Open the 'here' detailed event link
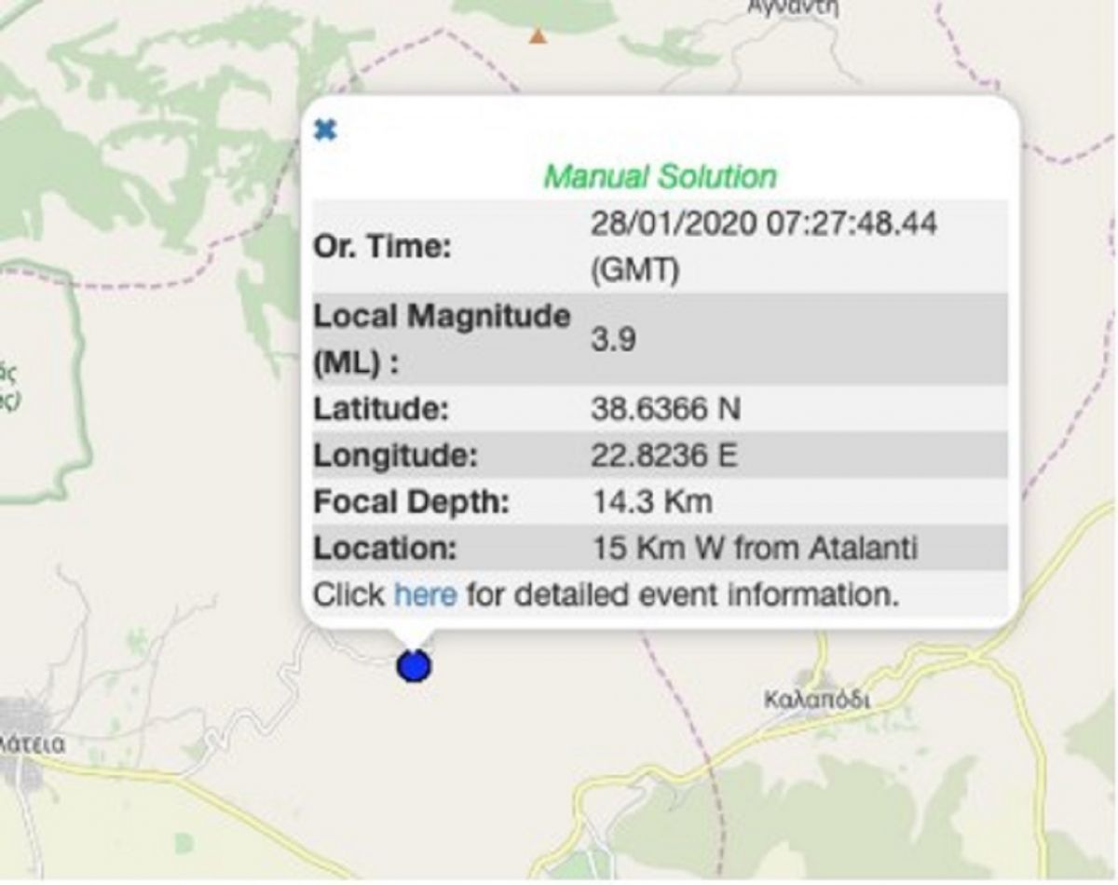This screenshot has width=1118, height=885. click(425, 594)
